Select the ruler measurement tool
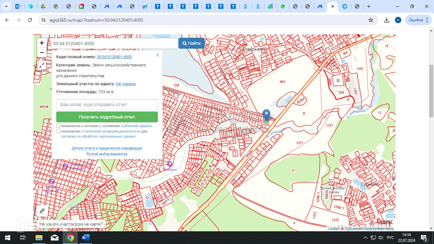The height and width of the screenshot is (244, 434). tap(42, 211)
